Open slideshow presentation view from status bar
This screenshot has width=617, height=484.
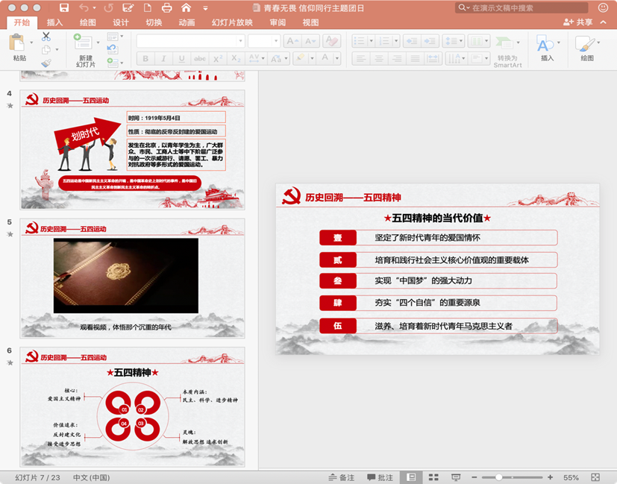click(456, 477)
